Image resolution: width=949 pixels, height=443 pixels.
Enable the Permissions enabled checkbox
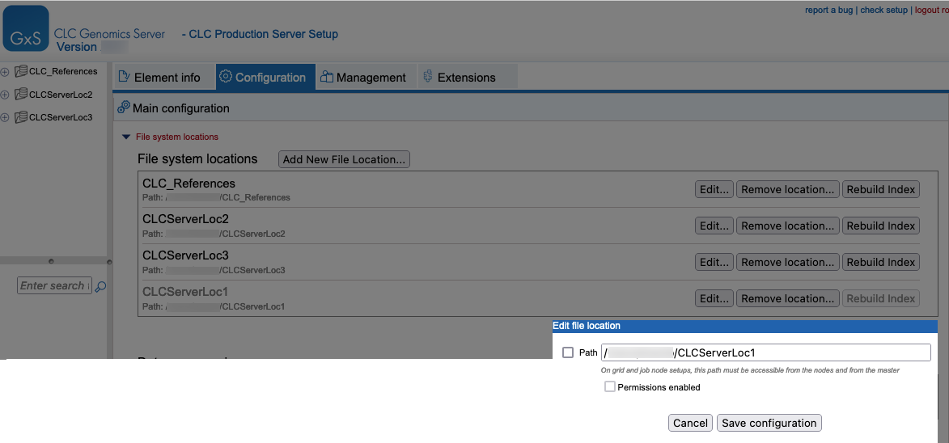(610, 387)
